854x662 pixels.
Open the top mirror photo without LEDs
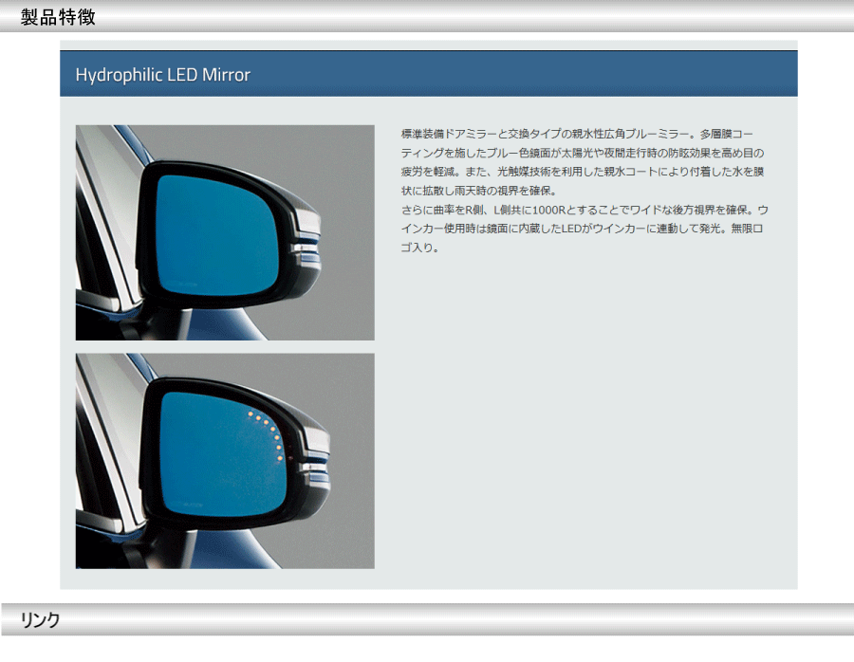pos(225,232)
